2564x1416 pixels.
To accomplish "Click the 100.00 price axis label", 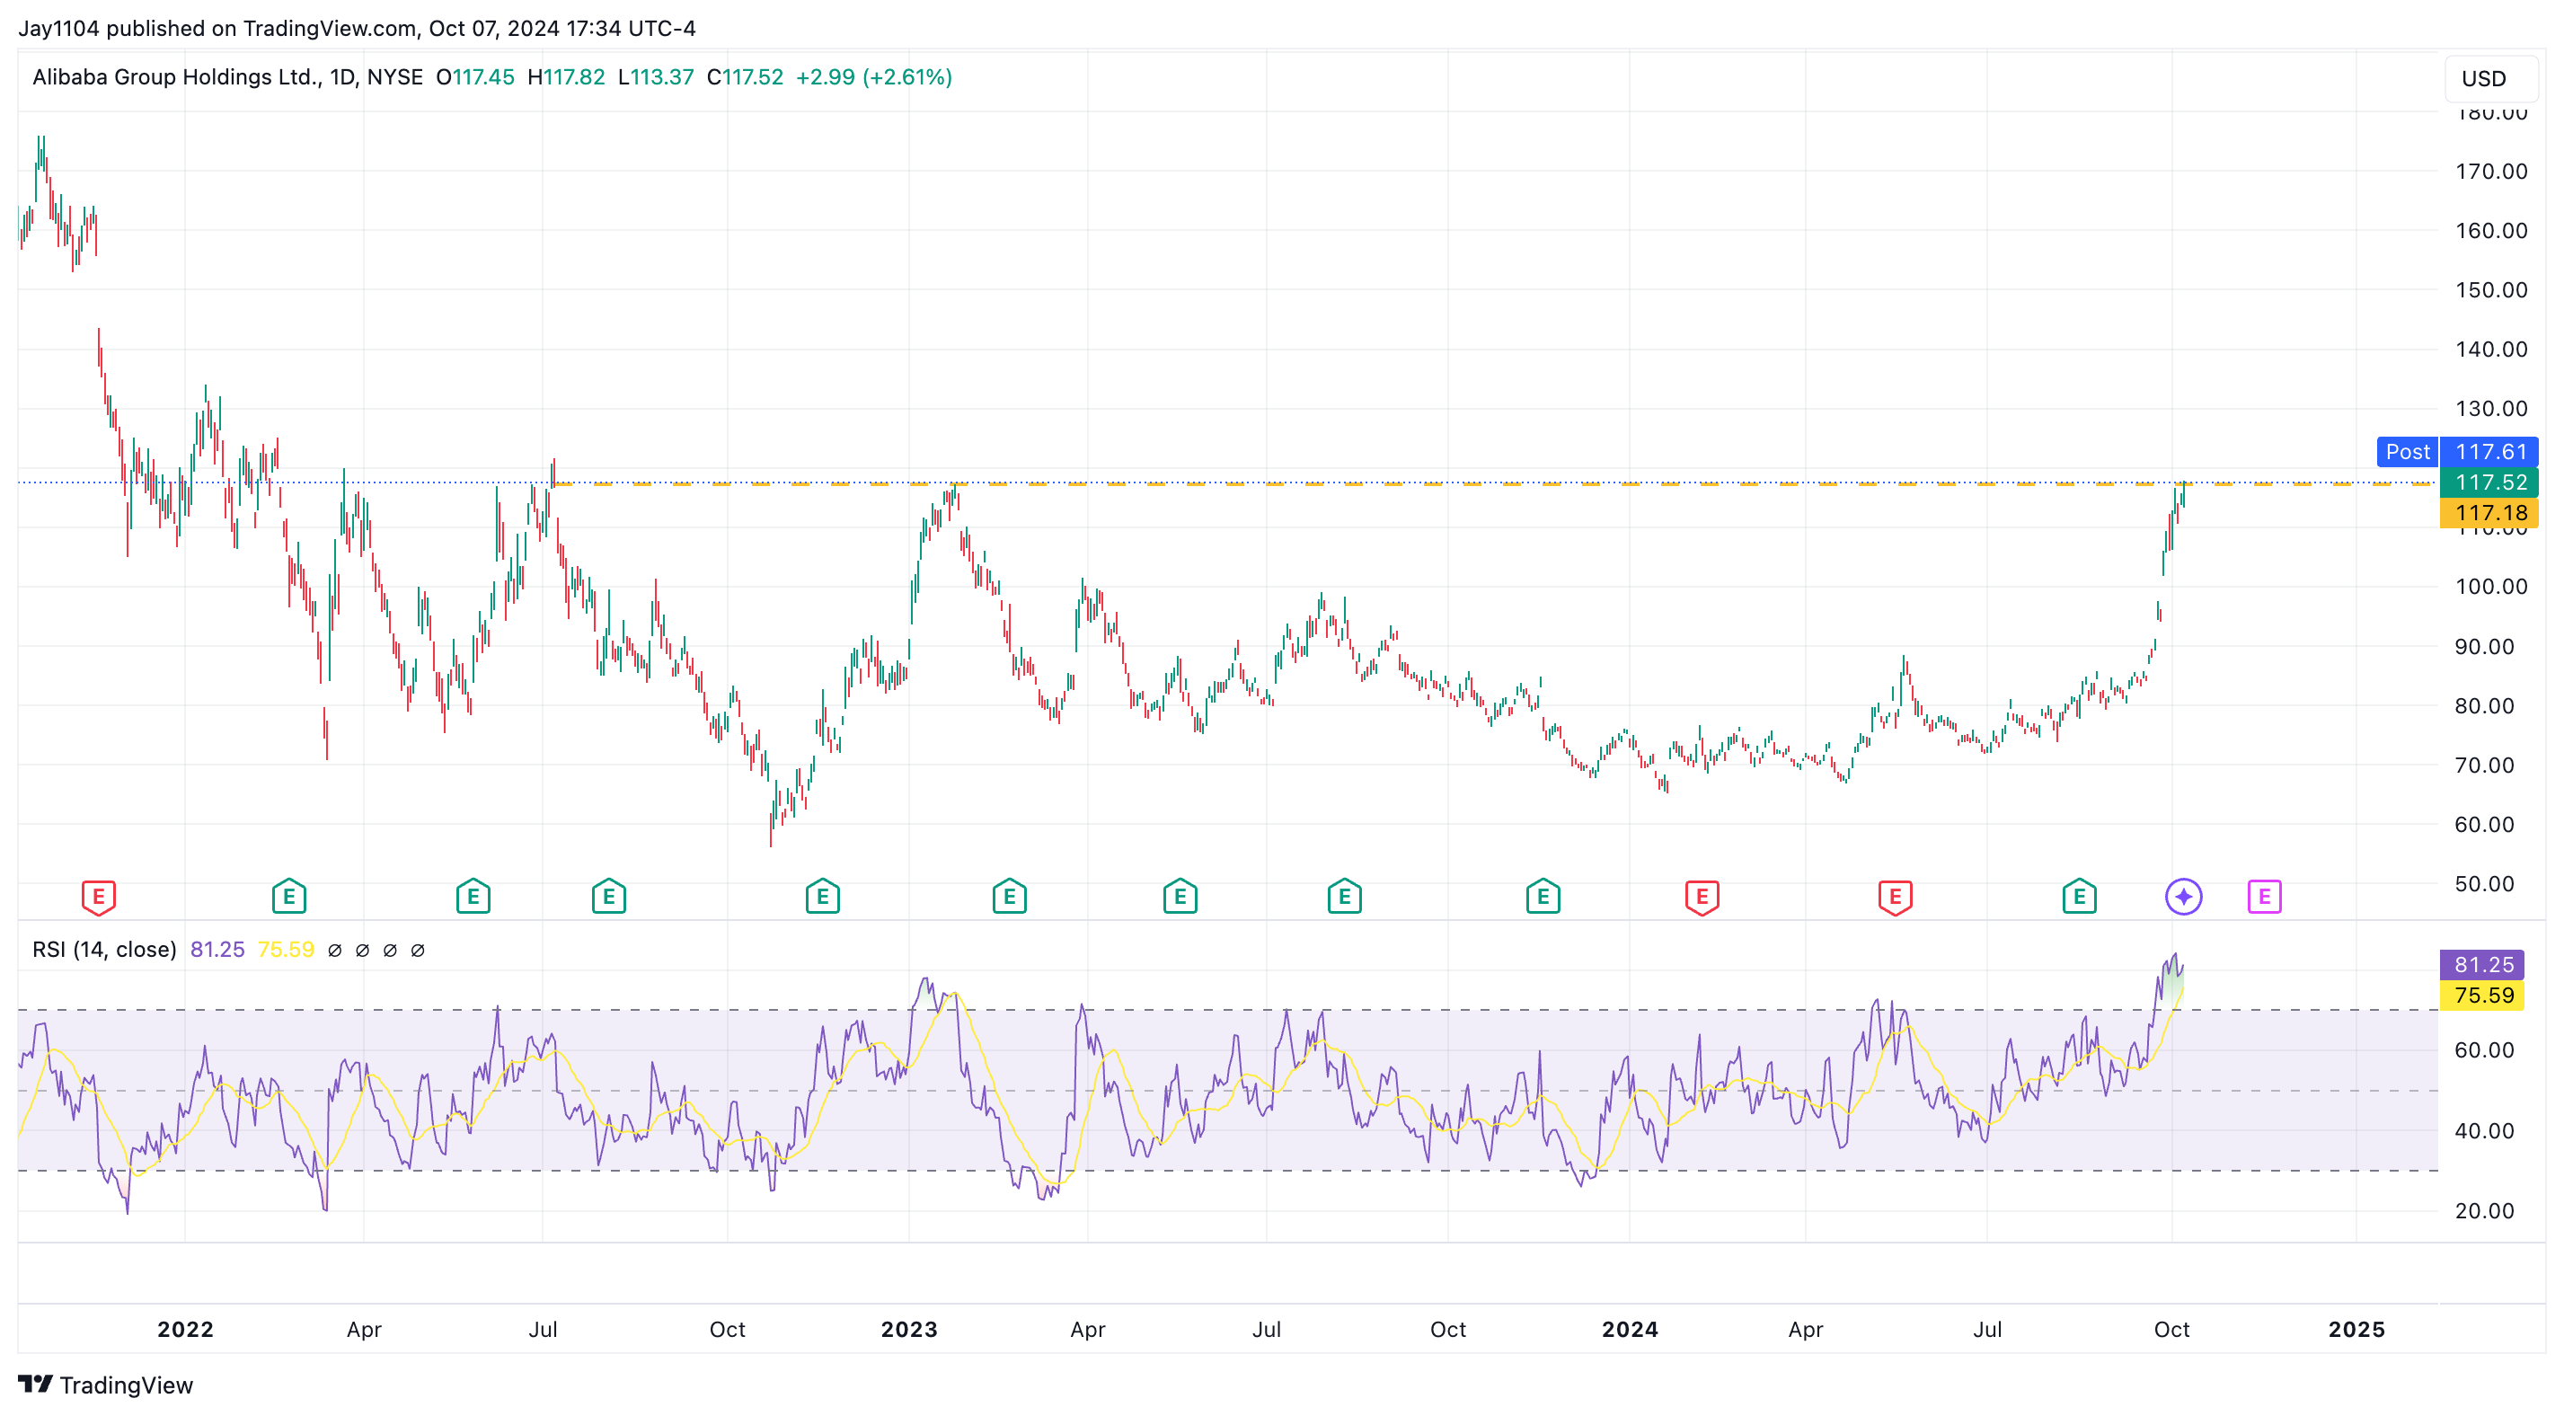I will (x=2490, y=587).
